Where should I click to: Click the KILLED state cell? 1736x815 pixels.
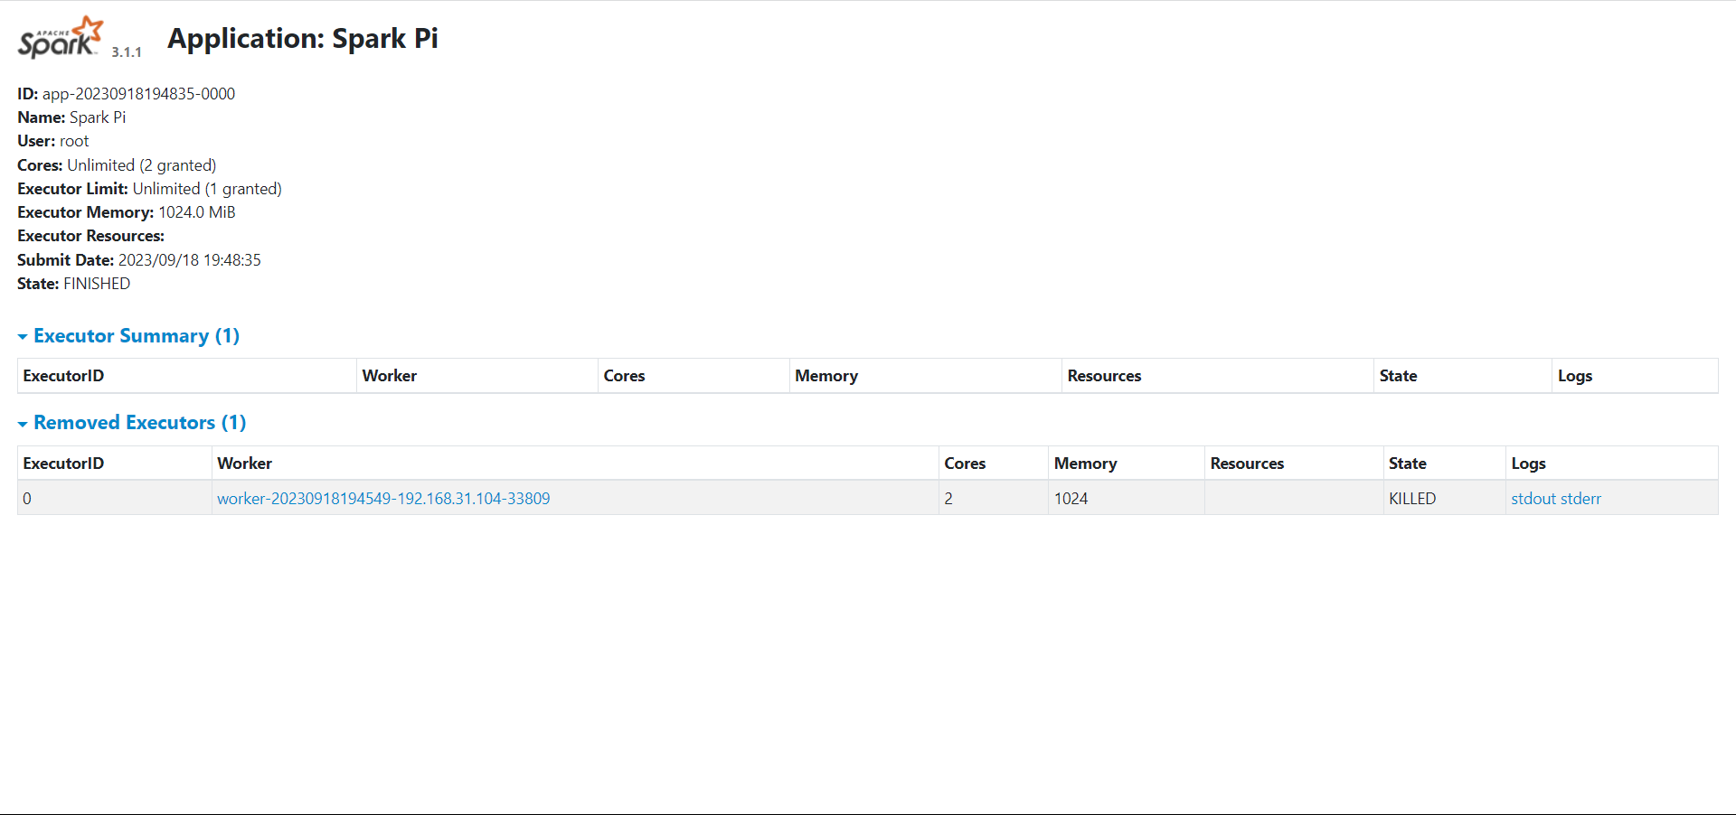tap(1445, 499)
